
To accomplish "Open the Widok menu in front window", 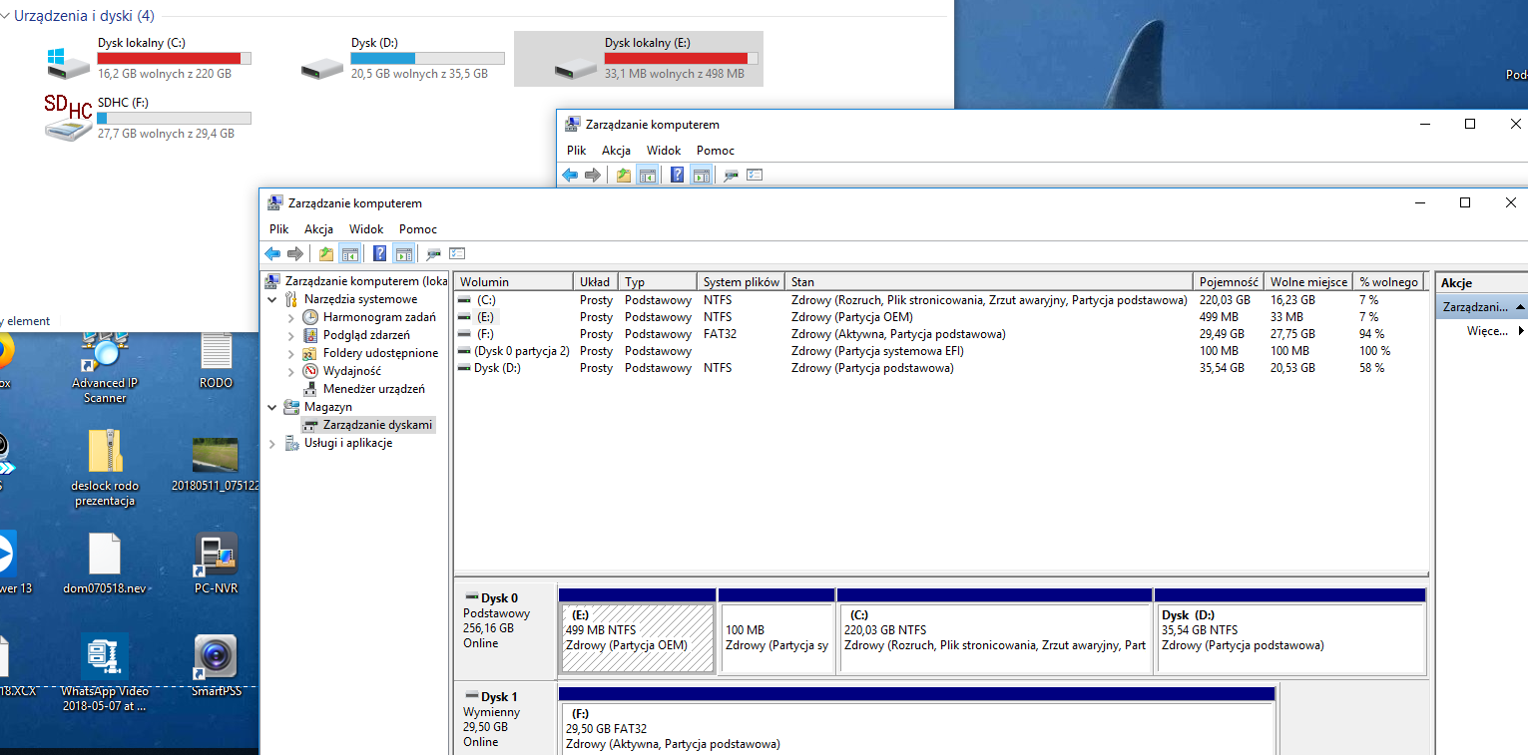I will tap(366, 229).
